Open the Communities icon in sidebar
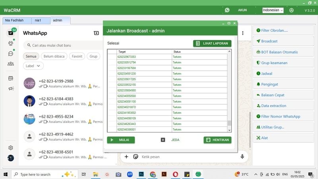The width and height of the screenshot is (318, 179). click(11, 64)
